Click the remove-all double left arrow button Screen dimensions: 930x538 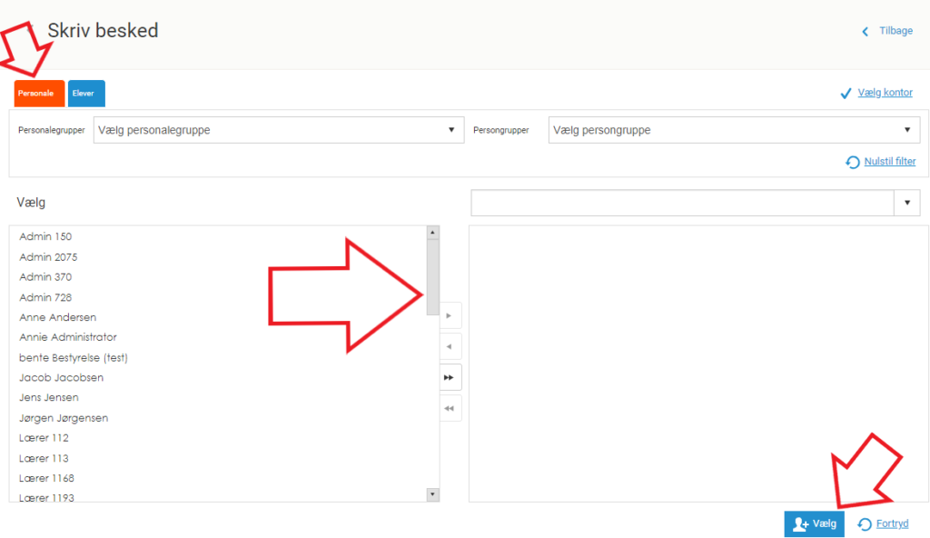[450, 409]
